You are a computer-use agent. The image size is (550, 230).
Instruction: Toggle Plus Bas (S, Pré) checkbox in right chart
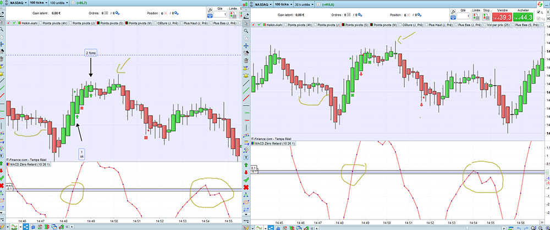[x=513, y=25]
